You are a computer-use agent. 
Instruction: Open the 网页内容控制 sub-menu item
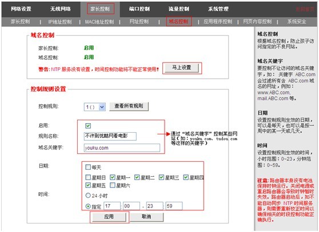pyautogui.click(x=257, y=22)
